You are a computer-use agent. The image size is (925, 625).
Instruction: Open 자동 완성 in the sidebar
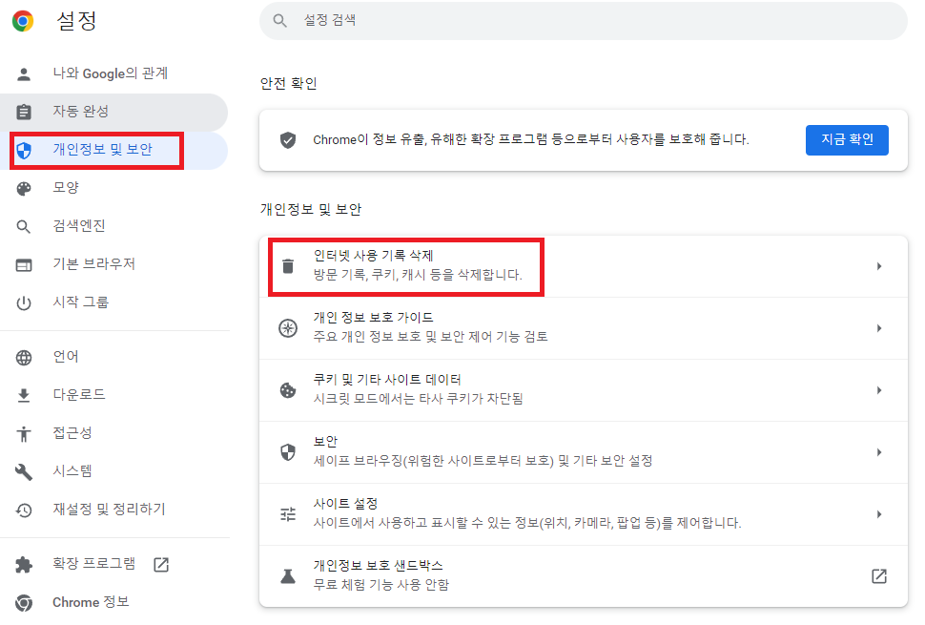tap(72, 112)
